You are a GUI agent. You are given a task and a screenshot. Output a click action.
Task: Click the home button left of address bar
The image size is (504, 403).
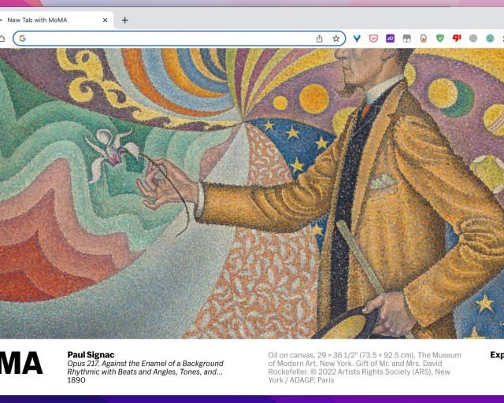pos(2,39)
